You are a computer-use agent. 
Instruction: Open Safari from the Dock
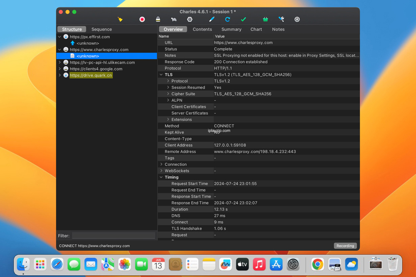57,264
